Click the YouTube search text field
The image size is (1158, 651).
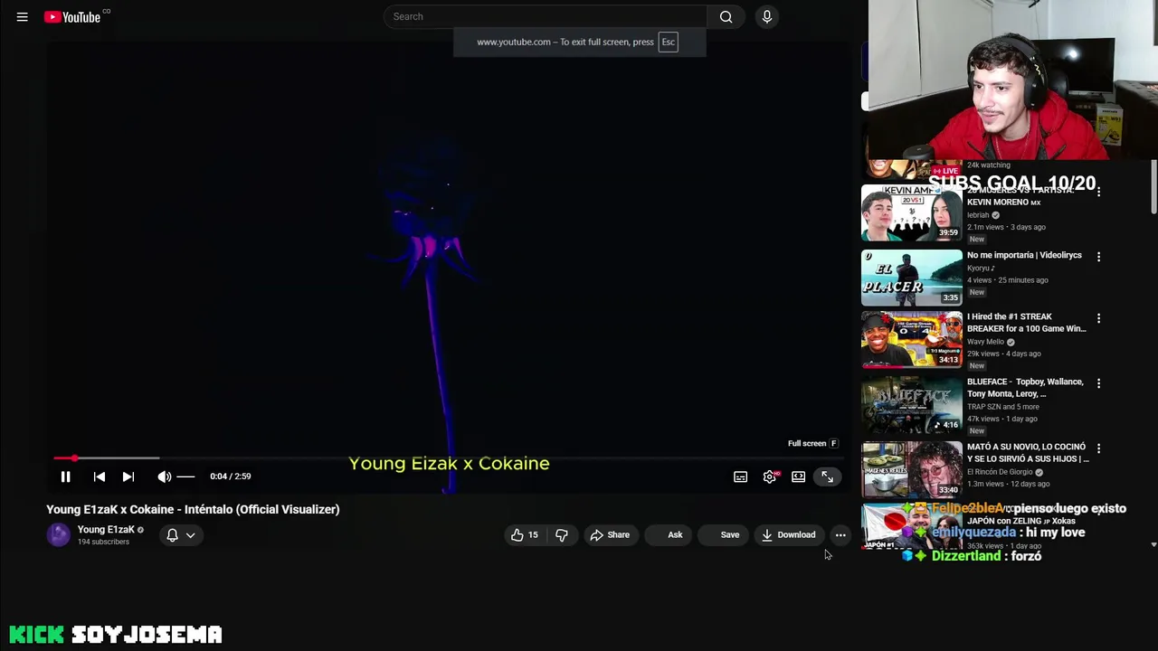point(546,16)
